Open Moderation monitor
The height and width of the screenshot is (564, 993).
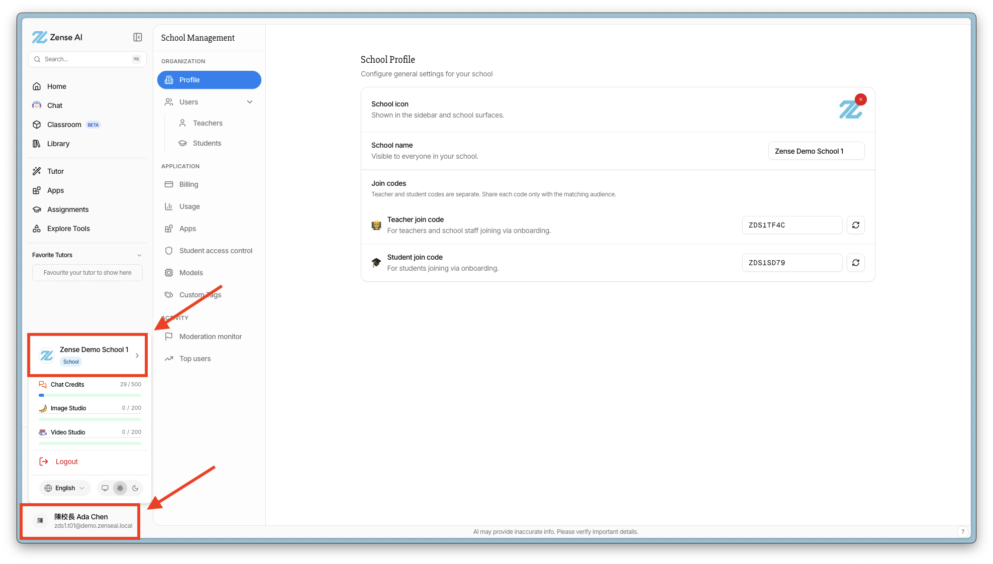point(209,336)
